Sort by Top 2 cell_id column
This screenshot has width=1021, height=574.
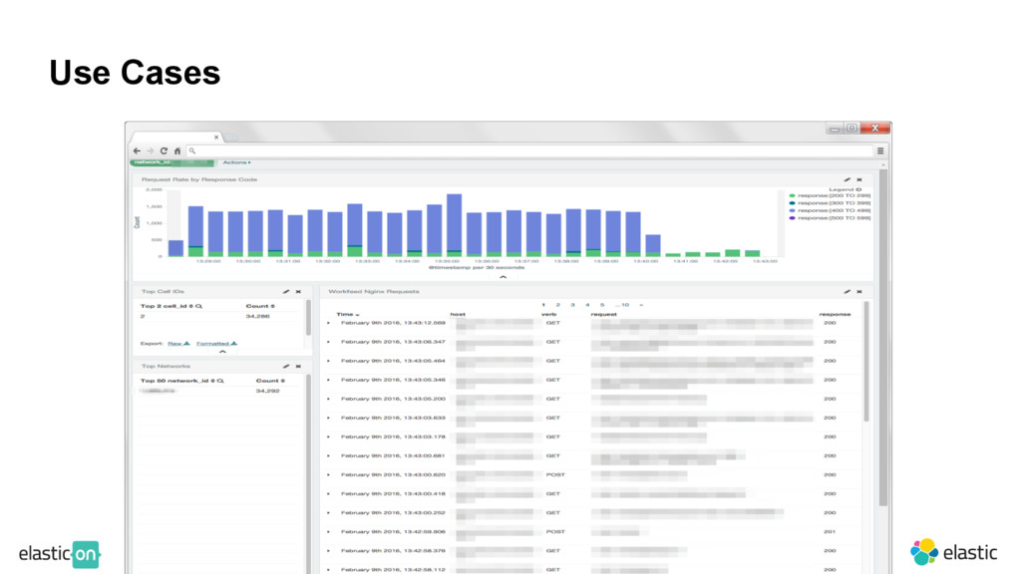(171, 306)
